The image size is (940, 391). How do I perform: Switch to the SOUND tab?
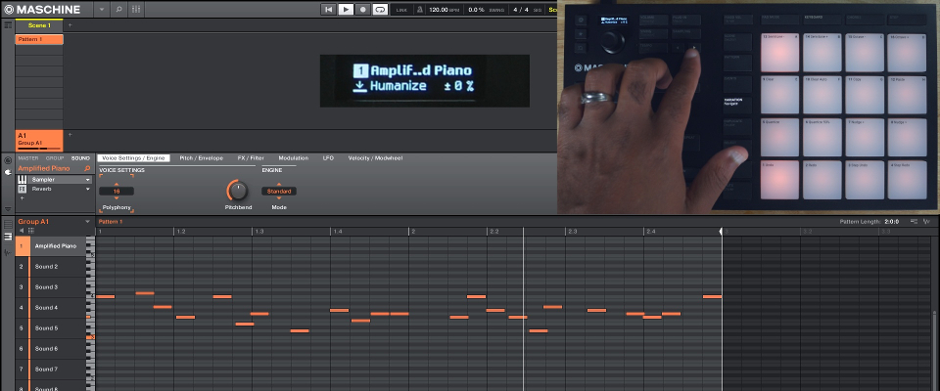click(x=80, y=158)
